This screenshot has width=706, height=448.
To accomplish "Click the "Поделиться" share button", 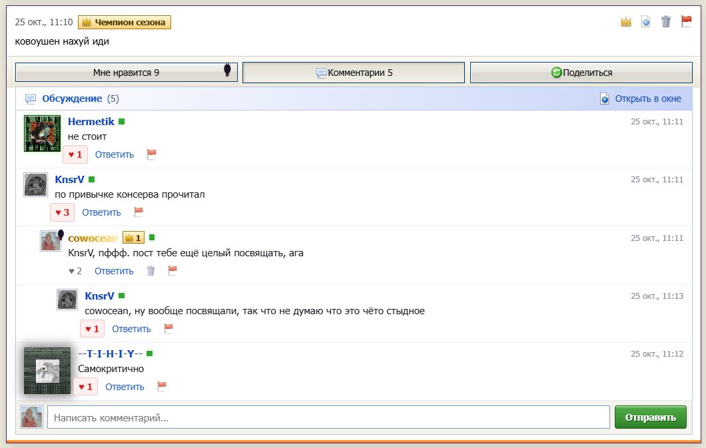I will (x=581, y=73).
